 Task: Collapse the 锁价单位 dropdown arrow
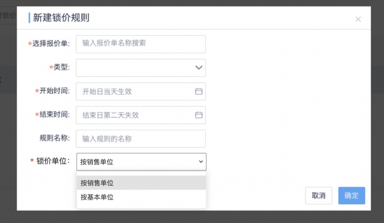201,162
